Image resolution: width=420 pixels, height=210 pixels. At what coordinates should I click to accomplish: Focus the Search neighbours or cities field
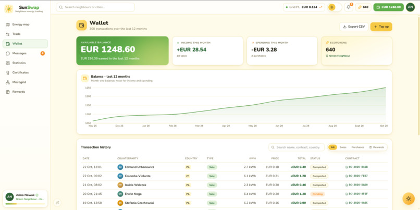95,7
